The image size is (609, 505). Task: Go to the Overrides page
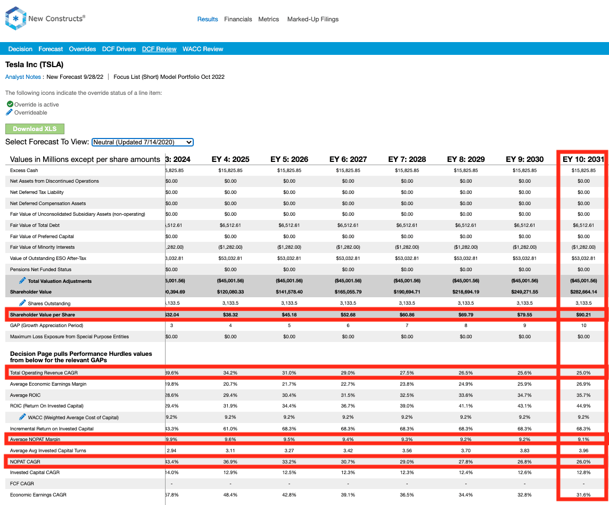83,49
